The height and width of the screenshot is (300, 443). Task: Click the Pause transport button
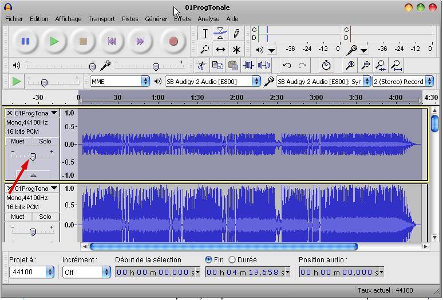click(25, 42)
